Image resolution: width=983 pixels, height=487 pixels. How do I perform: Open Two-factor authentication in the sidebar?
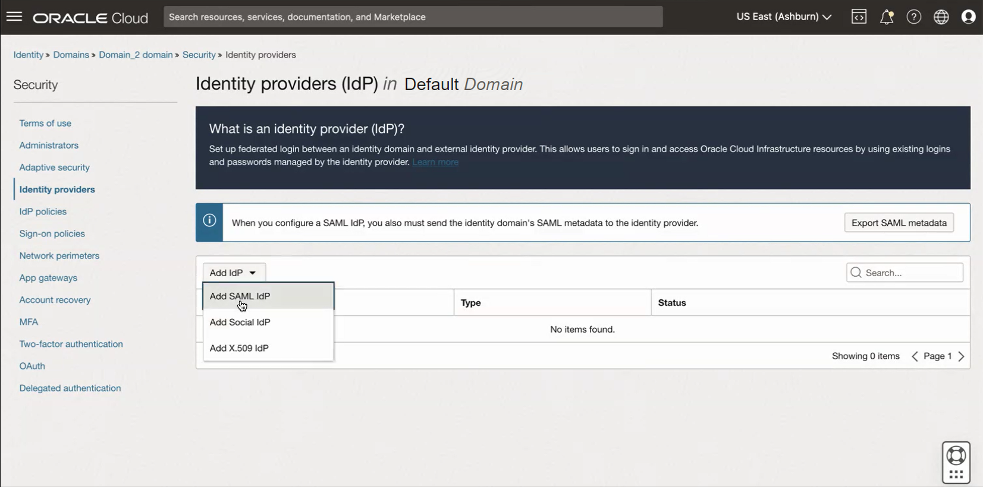point(71,344)
